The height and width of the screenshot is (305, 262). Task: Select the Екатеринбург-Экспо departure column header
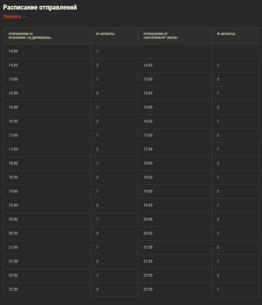pos(161,36)
